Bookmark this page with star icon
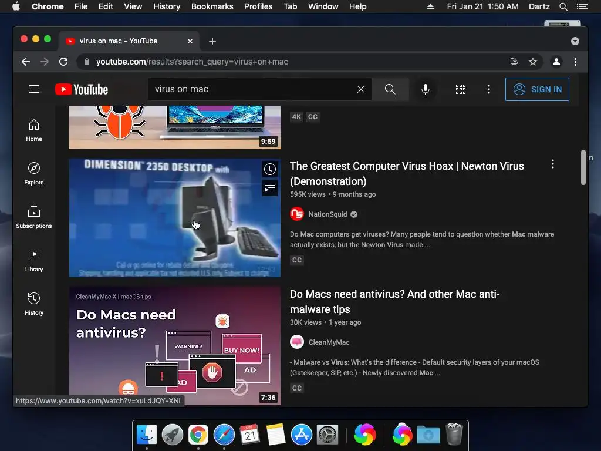 [x=533, y=62]
